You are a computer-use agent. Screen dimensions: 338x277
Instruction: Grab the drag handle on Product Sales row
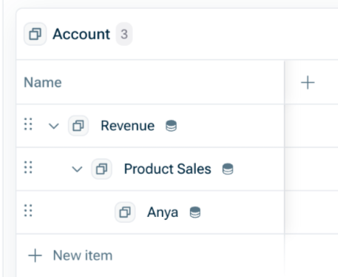pos(28,167)
